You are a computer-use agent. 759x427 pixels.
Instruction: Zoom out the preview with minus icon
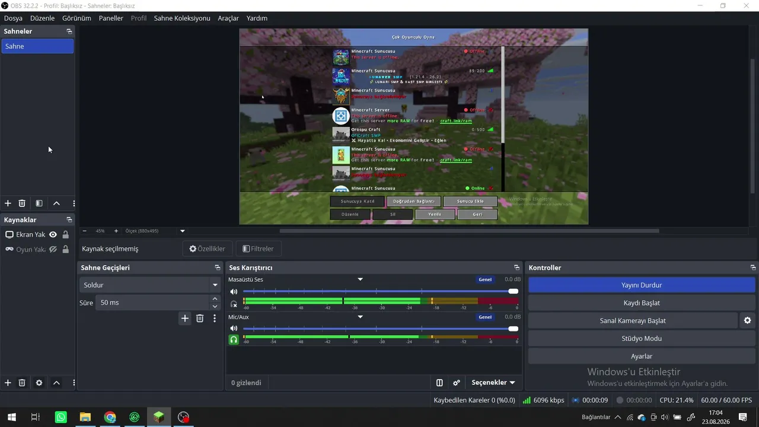(84, 231)
